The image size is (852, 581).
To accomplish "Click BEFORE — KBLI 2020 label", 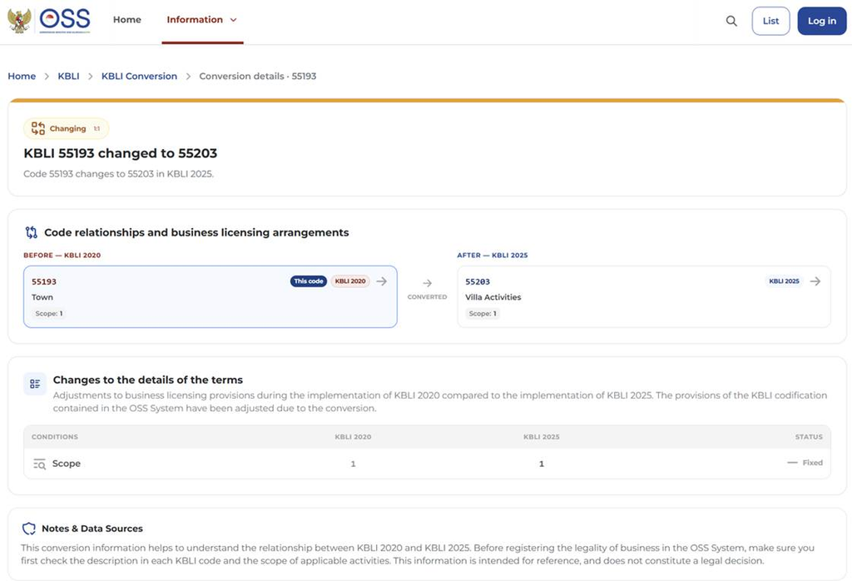I will pos(62,255).
